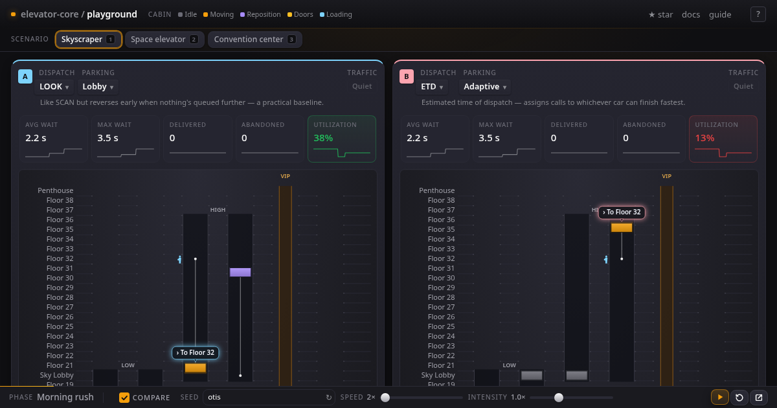Click the Doors legend swatch in header
The height and width of the screenshot is (408, 777).
[289, 14]
